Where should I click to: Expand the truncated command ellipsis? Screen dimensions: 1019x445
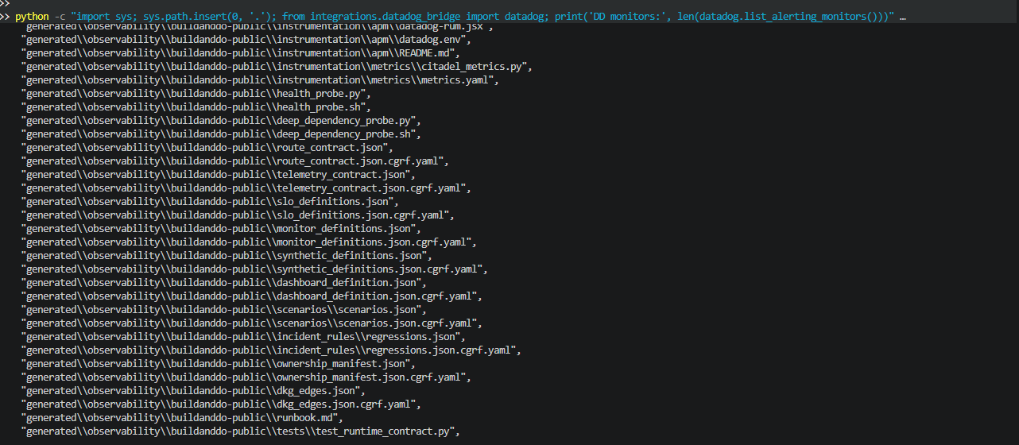[902, 17]
